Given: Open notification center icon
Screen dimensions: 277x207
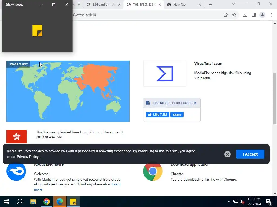Looking at the screenshot, I should pos(269,202).
